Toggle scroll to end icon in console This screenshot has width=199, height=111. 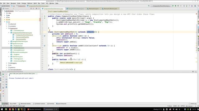click(x=6, y=82)
